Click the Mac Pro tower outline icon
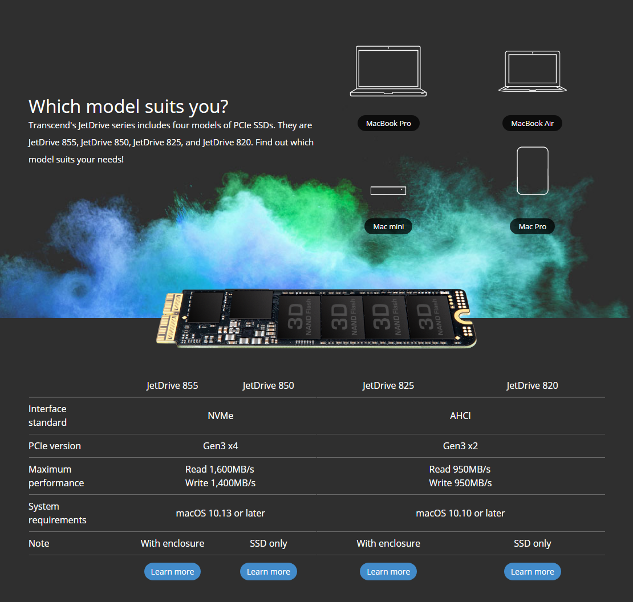633x602 pixels. click(533, 170)
